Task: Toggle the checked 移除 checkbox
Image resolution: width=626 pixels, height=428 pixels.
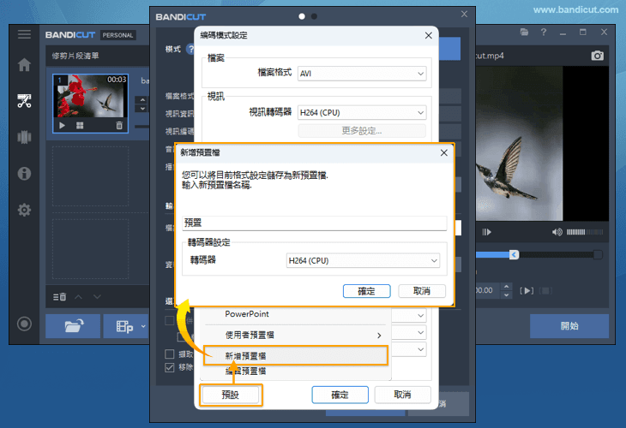Action: coord(170,367)
